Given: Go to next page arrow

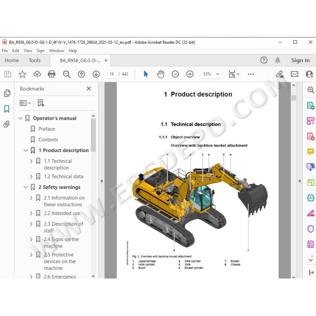Looking at the screenshot, I should pos(96,74).
